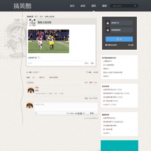Toggle the share-to checkbox in comment box
Screen dimensions: 151x151
pos(68,113)
